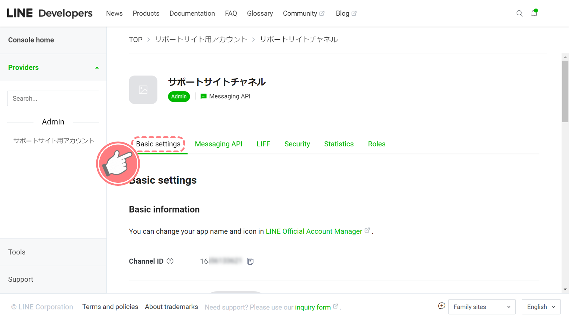
Task: Open the LIFF tab
Action: [263, 144]
